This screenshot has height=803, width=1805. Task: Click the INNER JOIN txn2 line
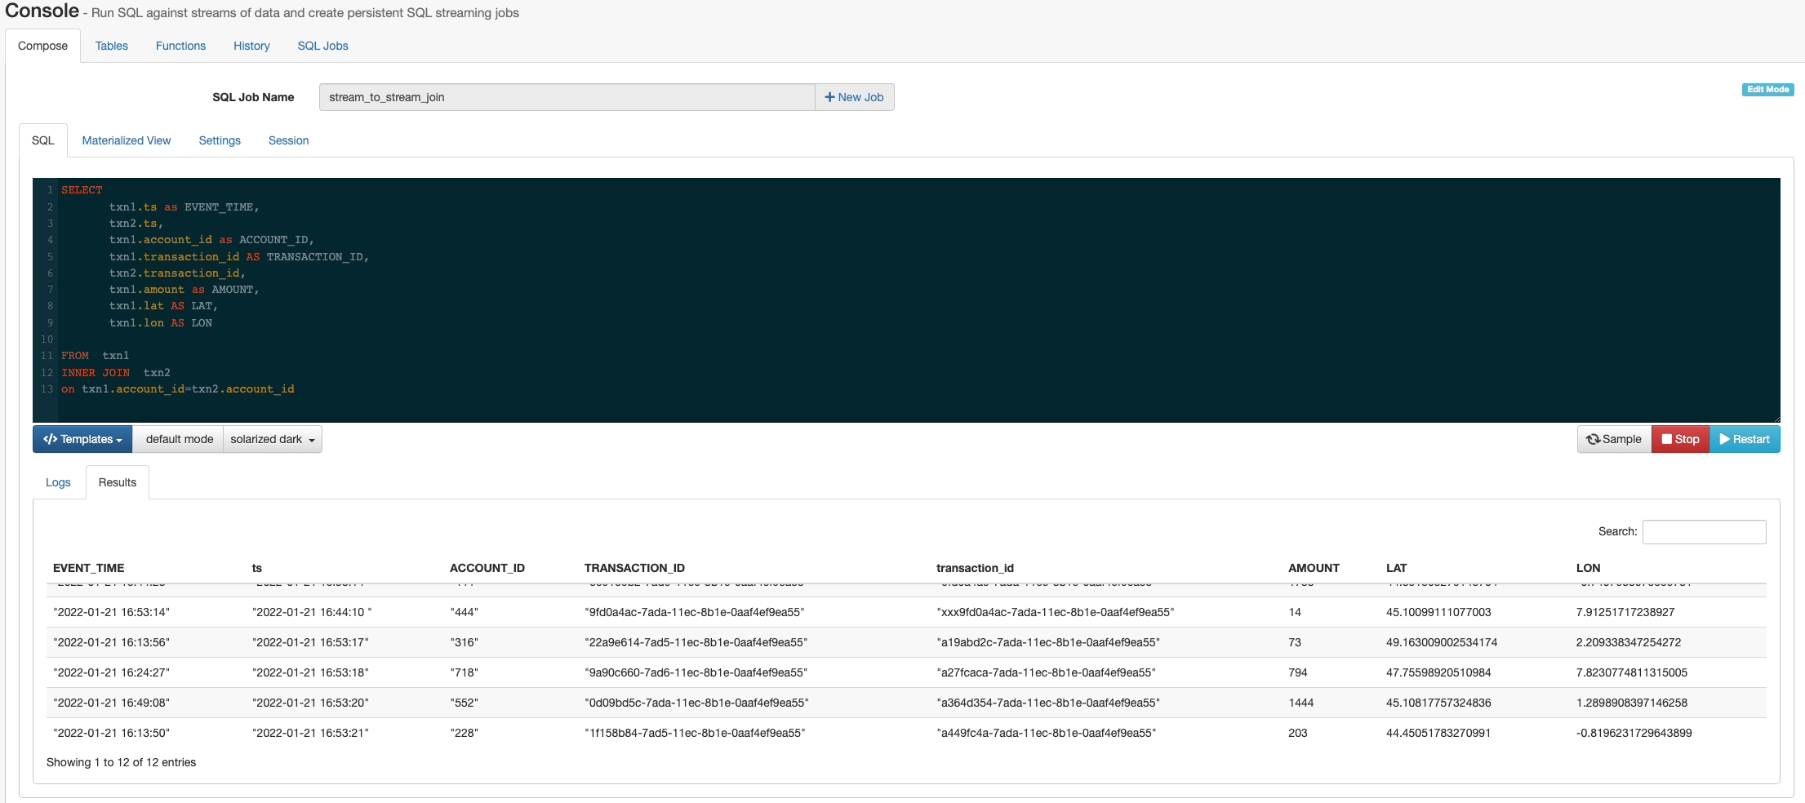click(x=116, y=373)
